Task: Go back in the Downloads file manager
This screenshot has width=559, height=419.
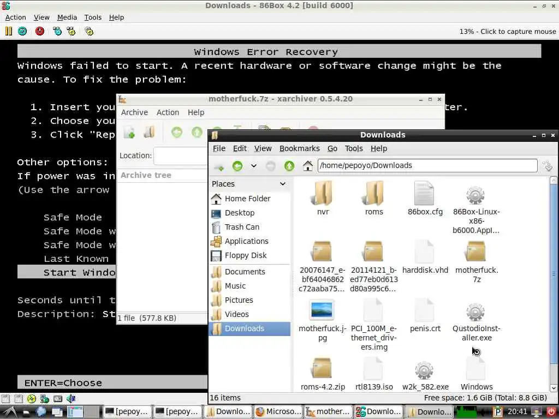Action: click(237, 166)
